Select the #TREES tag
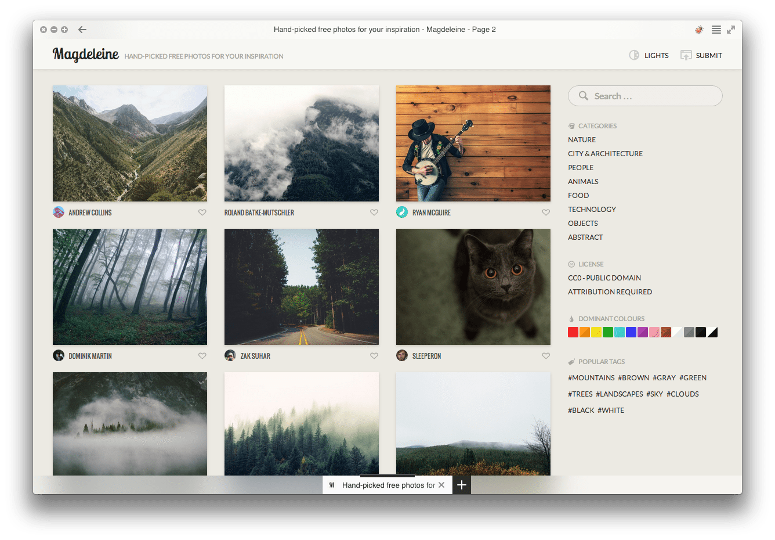The height and width of the screenshot is (540, 775). tap(580, 394)
